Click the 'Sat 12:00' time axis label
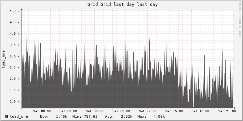This screenshot has height=121, width=243. click(148, 111)
